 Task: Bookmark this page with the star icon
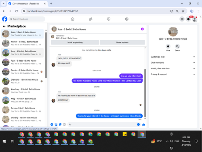click(x=183, y=11)
